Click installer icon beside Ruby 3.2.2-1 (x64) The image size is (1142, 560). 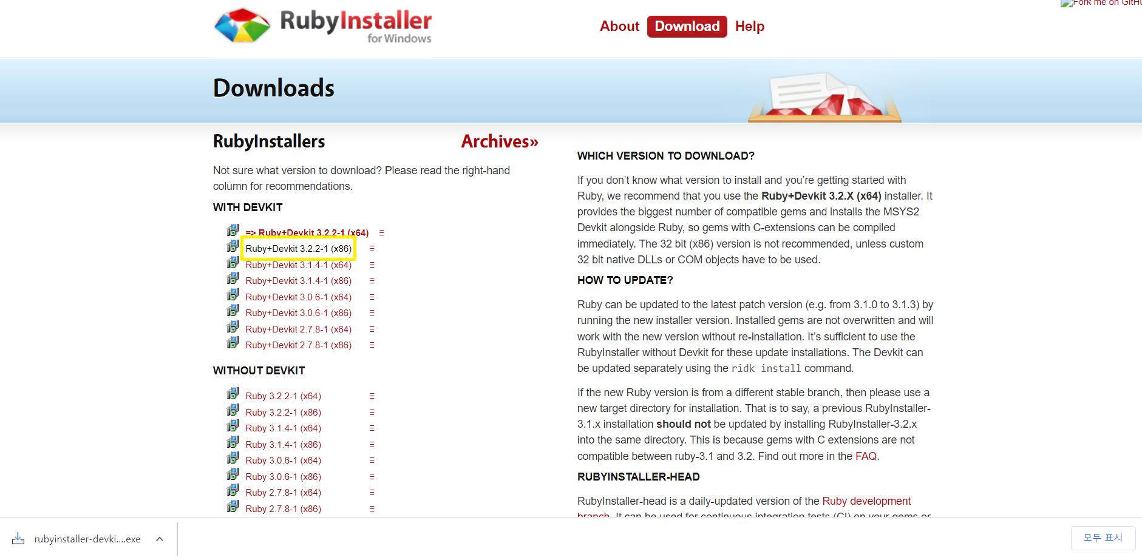tap(233, 394)
